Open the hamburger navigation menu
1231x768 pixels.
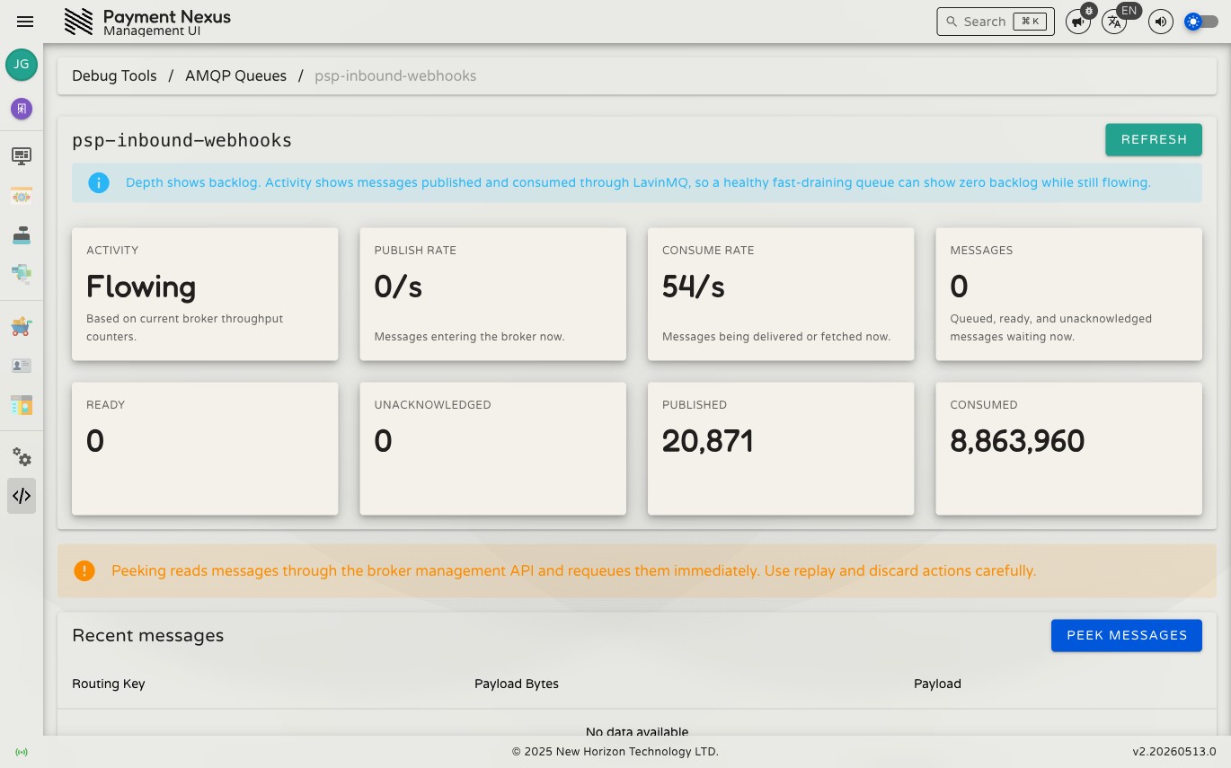click(25, 22)
